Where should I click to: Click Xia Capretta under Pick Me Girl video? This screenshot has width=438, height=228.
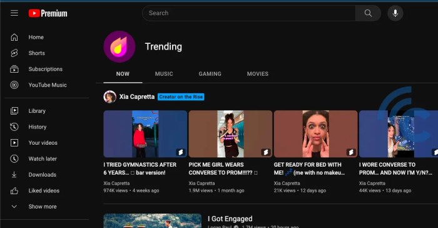tap(201, 184)
